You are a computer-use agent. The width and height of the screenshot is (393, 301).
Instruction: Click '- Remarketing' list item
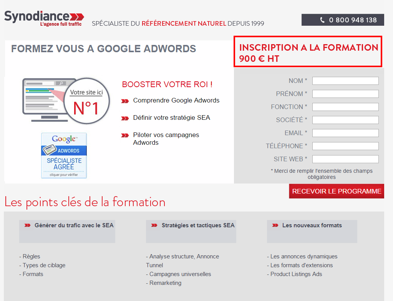164,283
